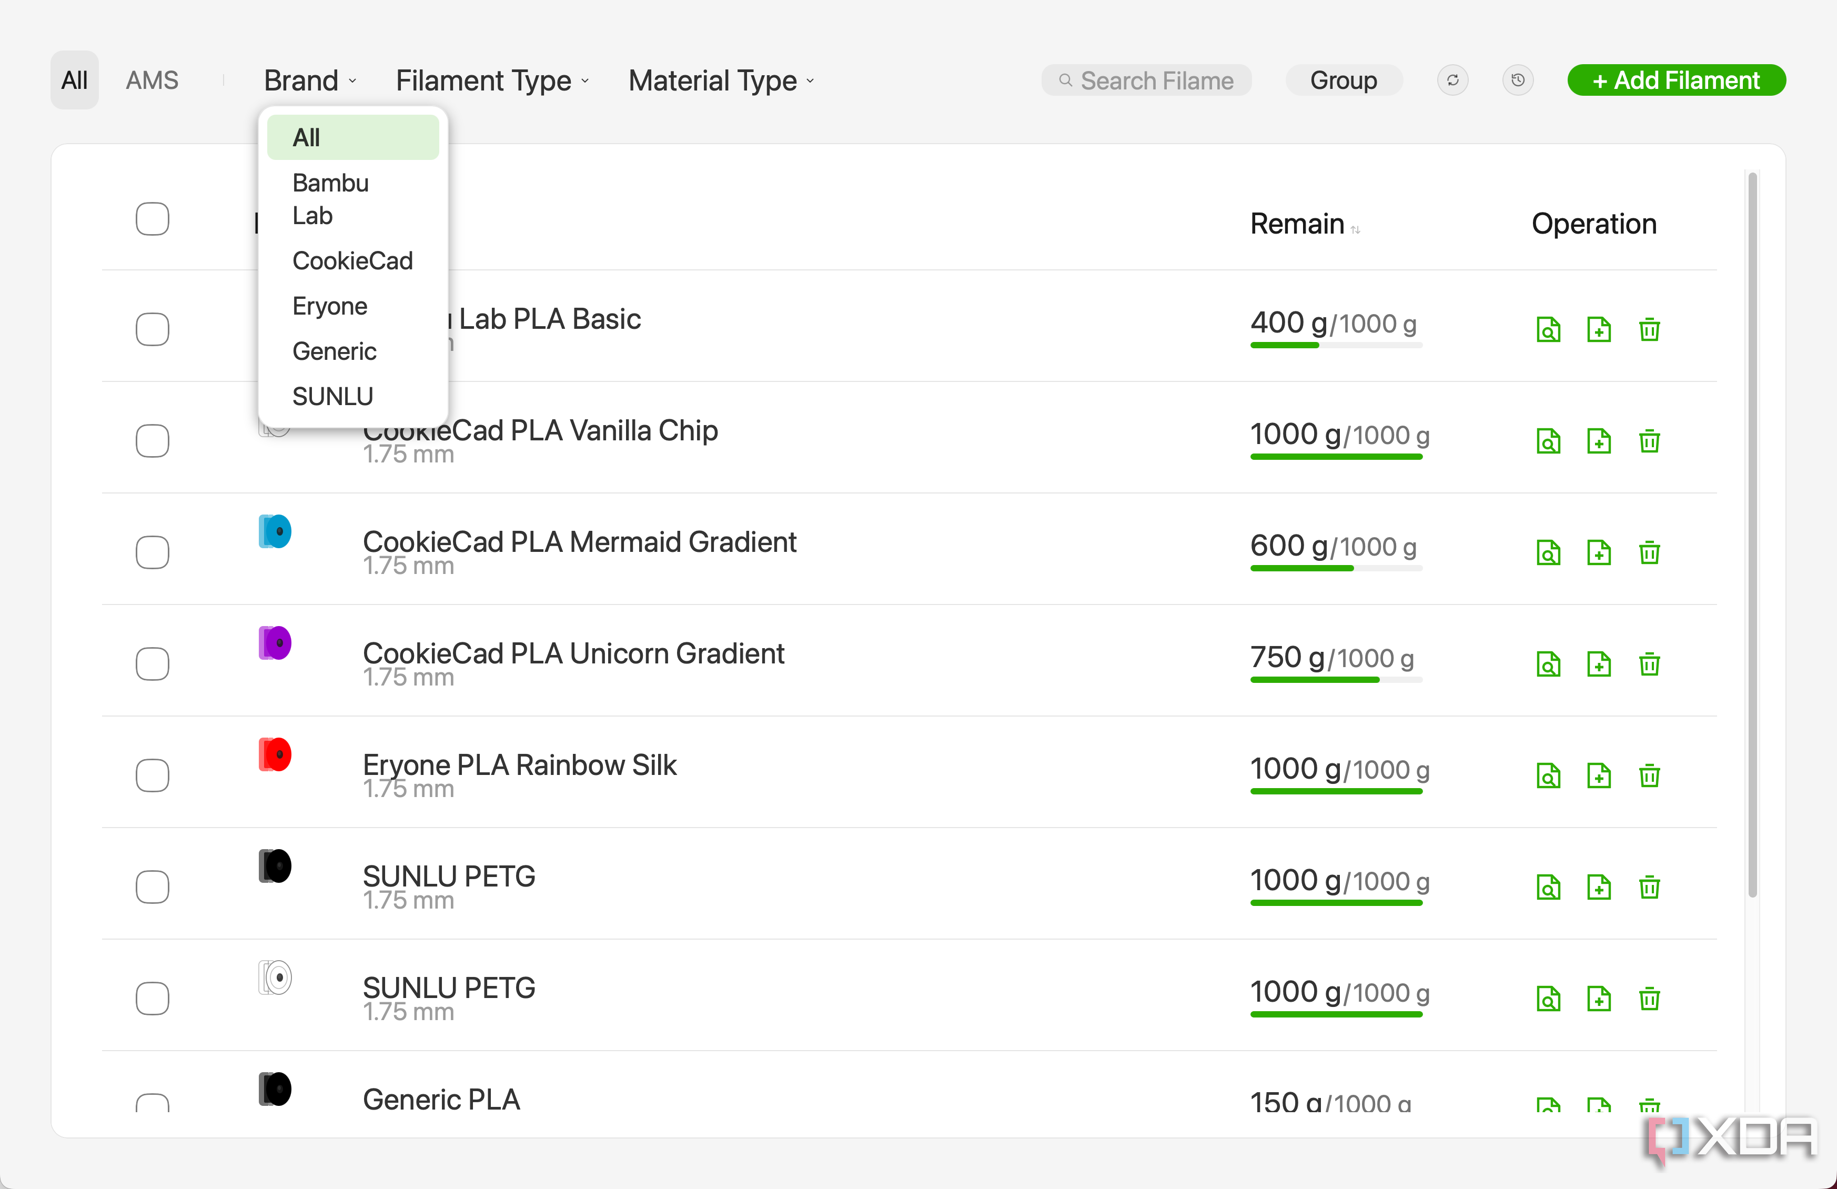This screenshot has width=1837, height=1189.
Task: Click the purple Unicorn Gradient spool swatch
Action: (275, 643)
